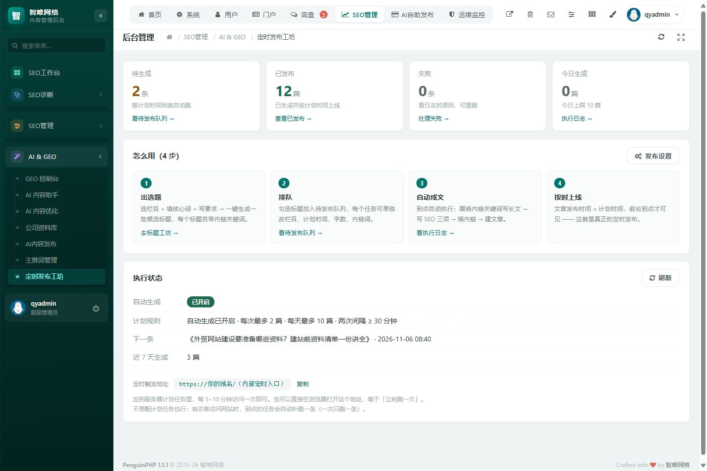Open the 查看已发布 link
The image size is (707, 471).
tap(293, 119)
